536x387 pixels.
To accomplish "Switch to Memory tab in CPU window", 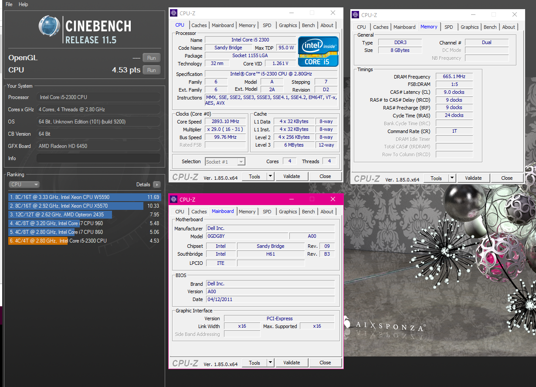I will 247,25.
